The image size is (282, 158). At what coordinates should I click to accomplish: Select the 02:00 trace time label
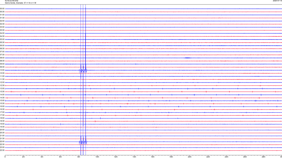pos(2,21)
